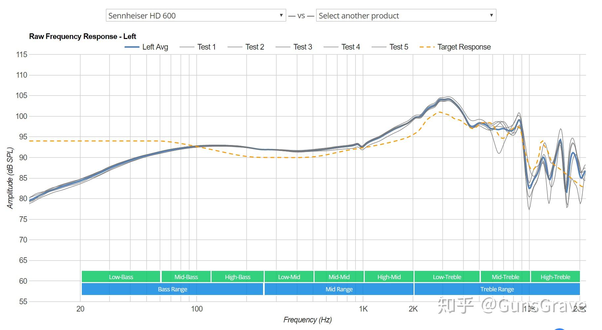Open the 'Select another product' comparison dropdown

(x=406, y=16)
